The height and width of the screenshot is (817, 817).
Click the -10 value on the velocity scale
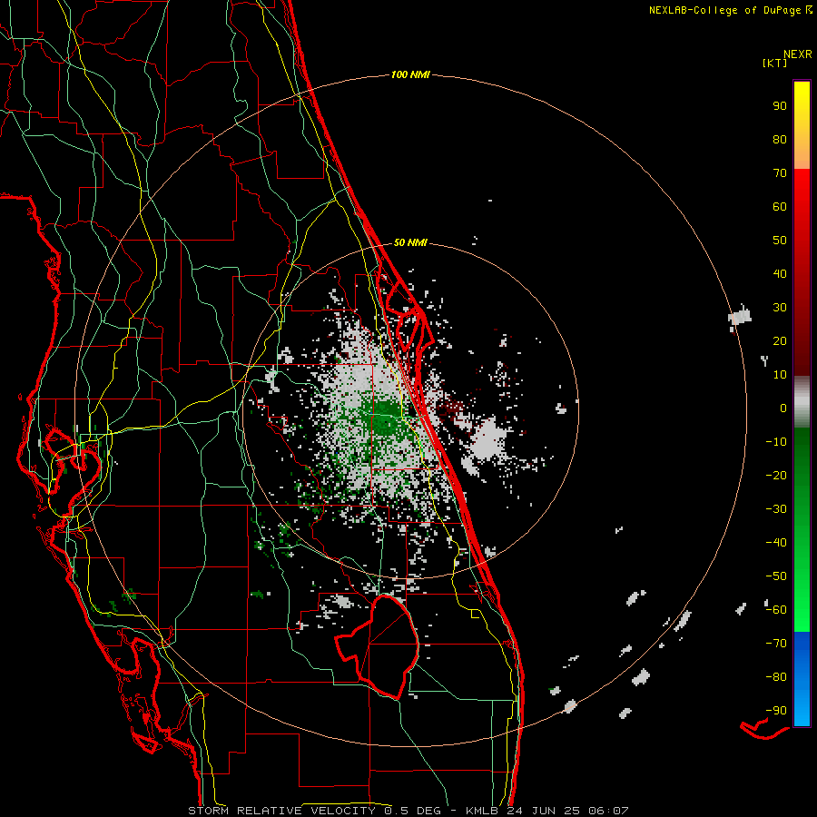[776, 442]
